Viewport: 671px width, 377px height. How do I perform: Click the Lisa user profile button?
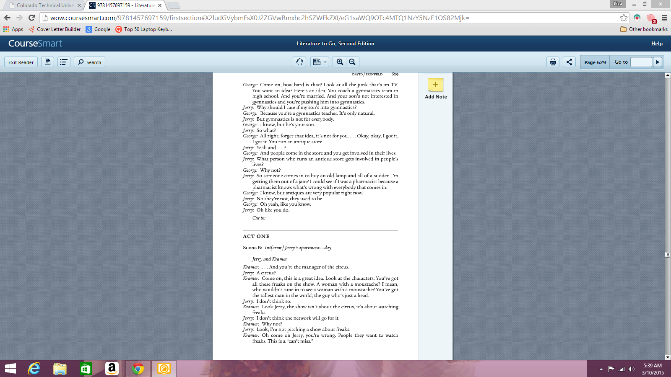(x=618, y=4)
